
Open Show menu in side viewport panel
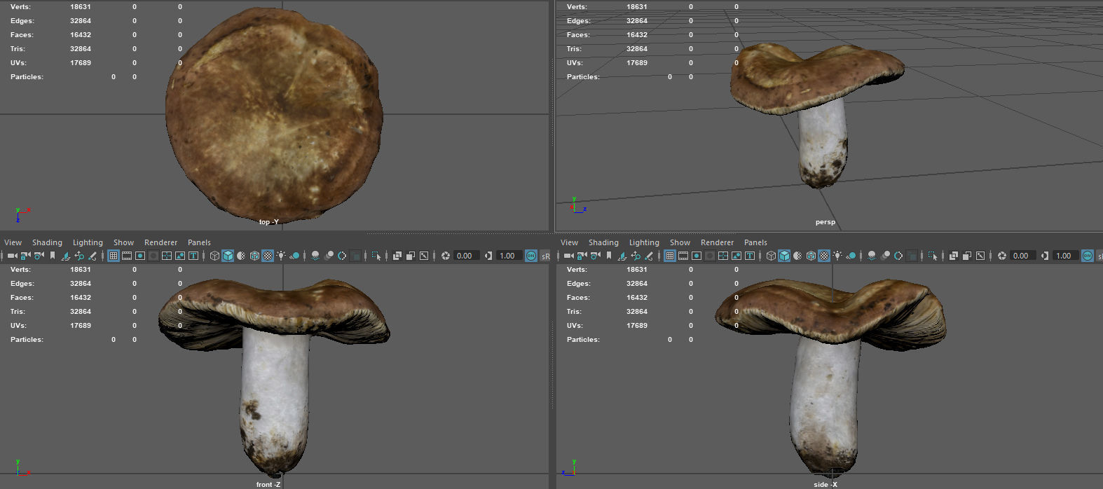tap(680, 242)
